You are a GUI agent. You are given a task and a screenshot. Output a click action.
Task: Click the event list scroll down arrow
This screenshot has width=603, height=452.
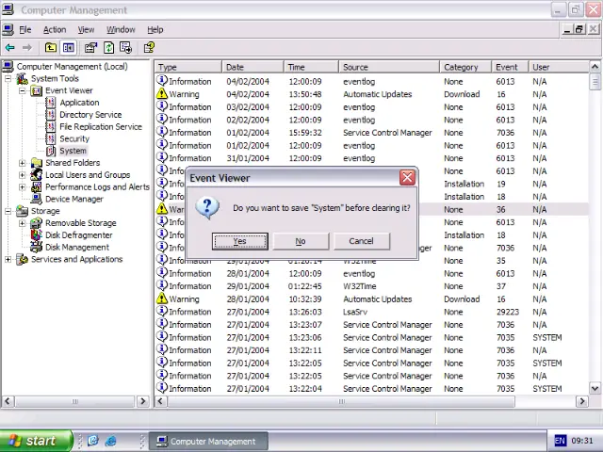tap(595, 388)
